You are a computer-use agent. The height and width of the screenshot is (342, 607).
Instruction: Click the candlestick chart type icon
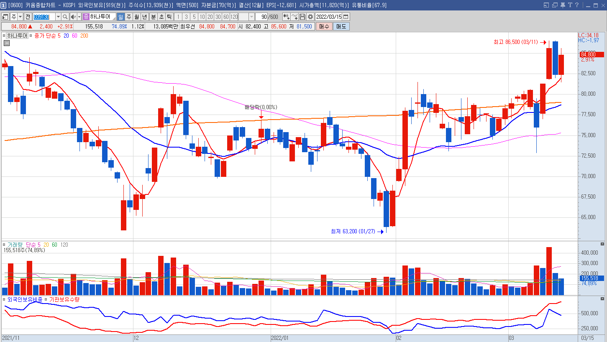point(287,17)
